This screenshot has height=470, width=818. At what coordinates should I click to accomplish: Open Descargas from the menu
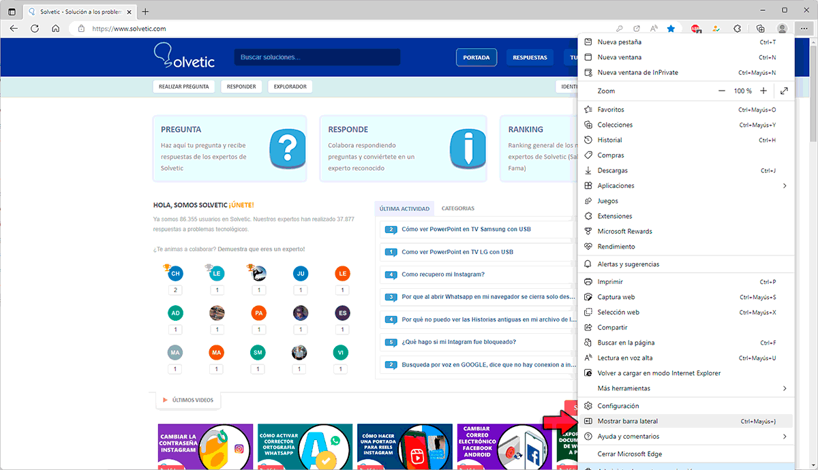click(686, 170)
